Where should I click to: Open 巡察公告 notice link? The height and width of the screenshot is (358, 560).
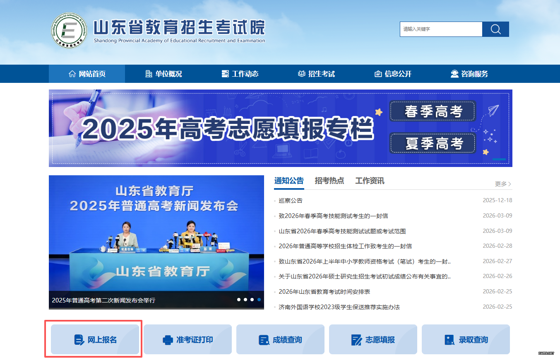coord(291,201)
